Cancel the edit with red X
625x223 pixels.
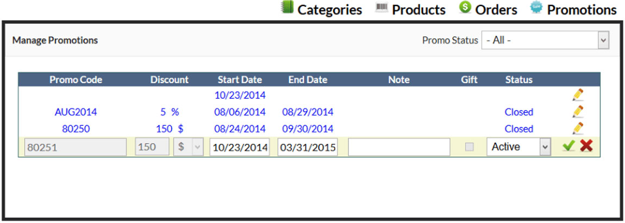(x=586, y=146)
